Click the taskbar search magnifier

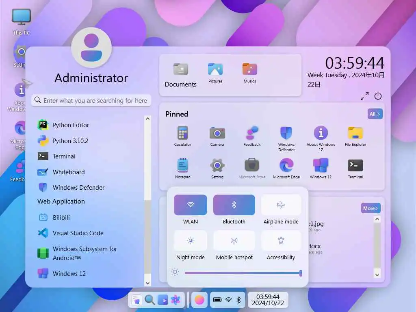point(149,300)
